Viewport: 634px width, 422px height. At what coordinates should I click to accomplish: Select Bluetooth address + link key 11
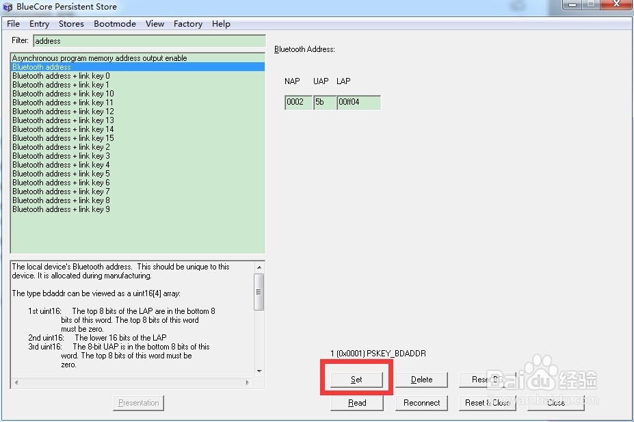point(137,103)
